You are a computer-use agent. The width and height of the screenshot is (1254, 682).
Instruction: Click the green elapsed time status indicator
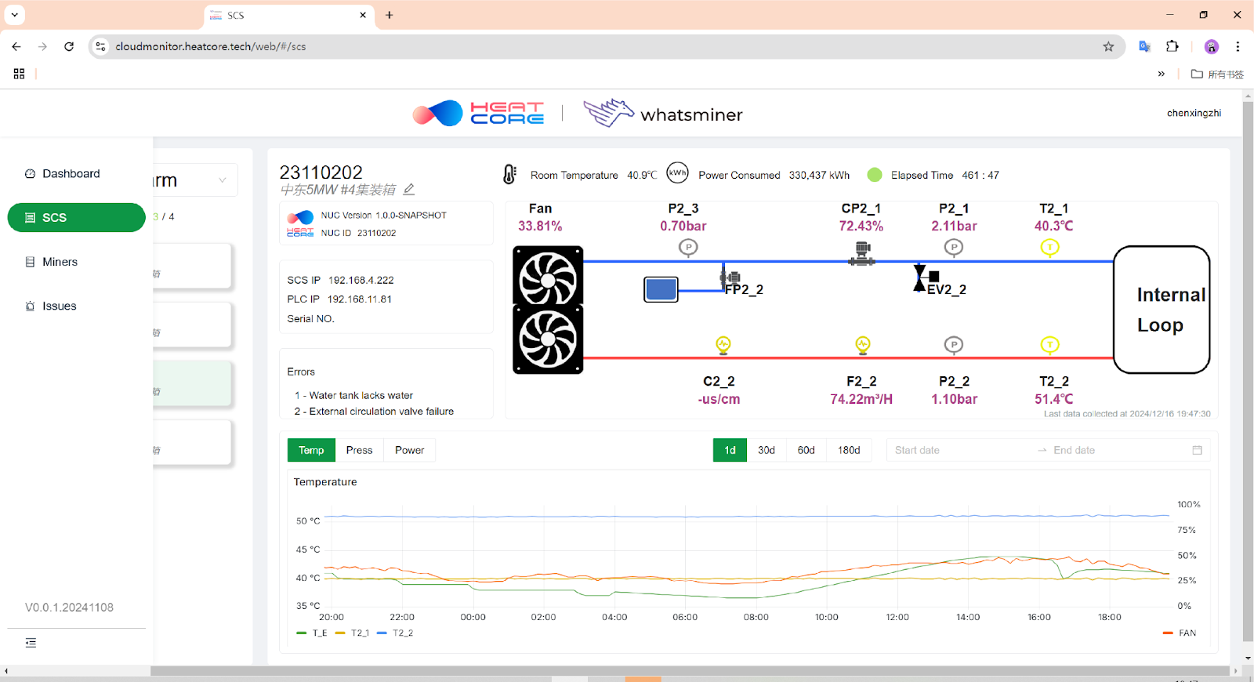875,175
